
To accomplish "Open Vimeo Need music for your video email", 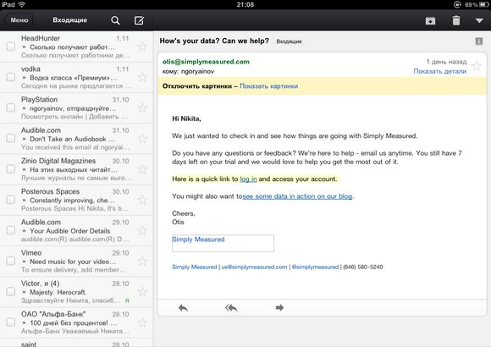I will click(76, 262).
